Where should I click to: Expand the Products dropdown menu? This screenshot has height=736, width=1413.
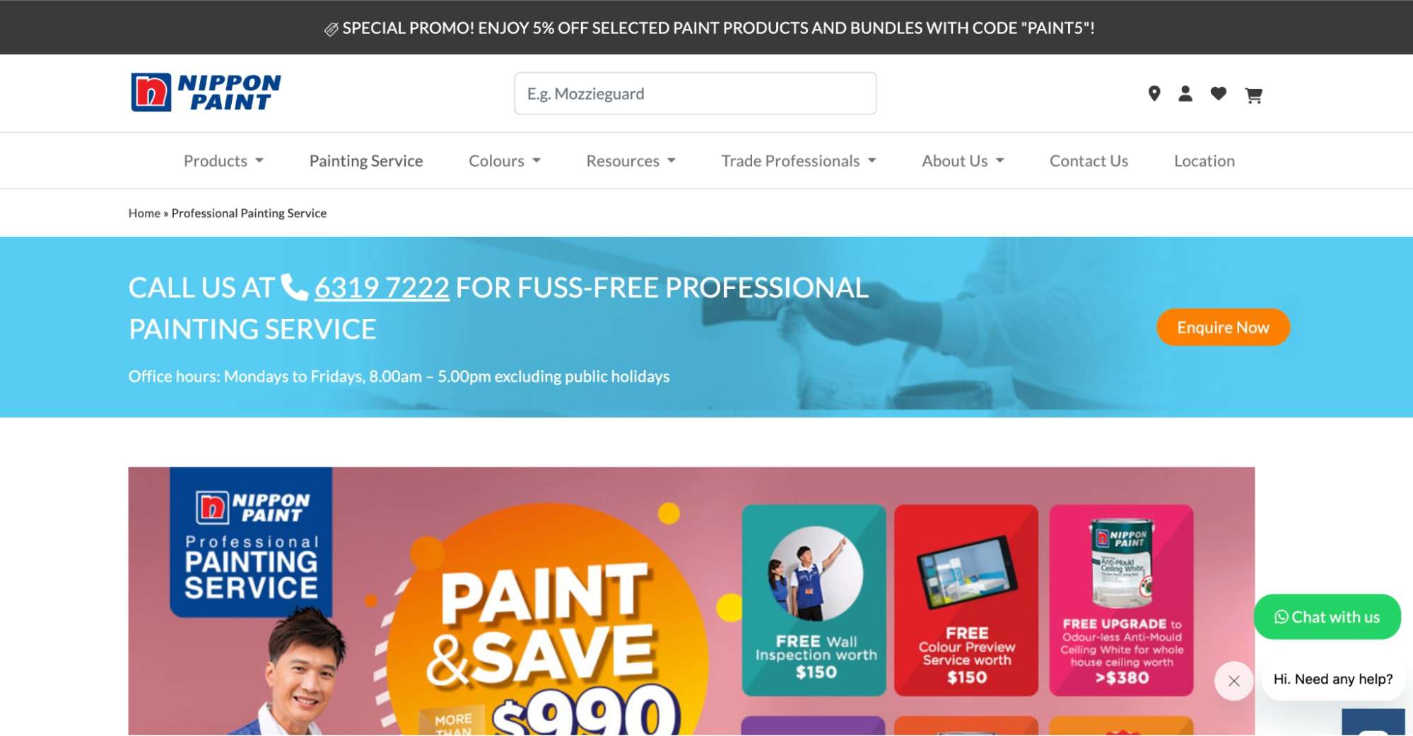point(223,160)
